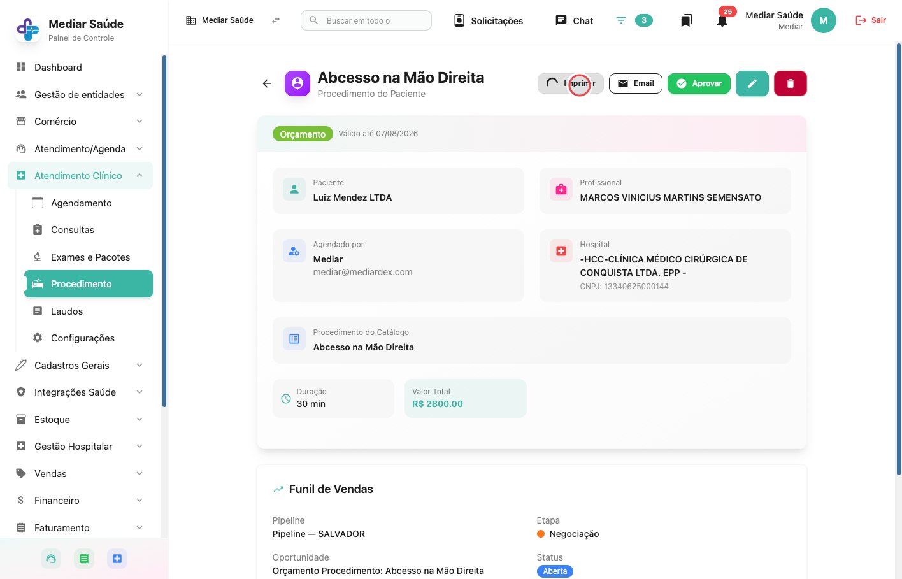Click the green Aprovar button

click(x=699, y=83)
